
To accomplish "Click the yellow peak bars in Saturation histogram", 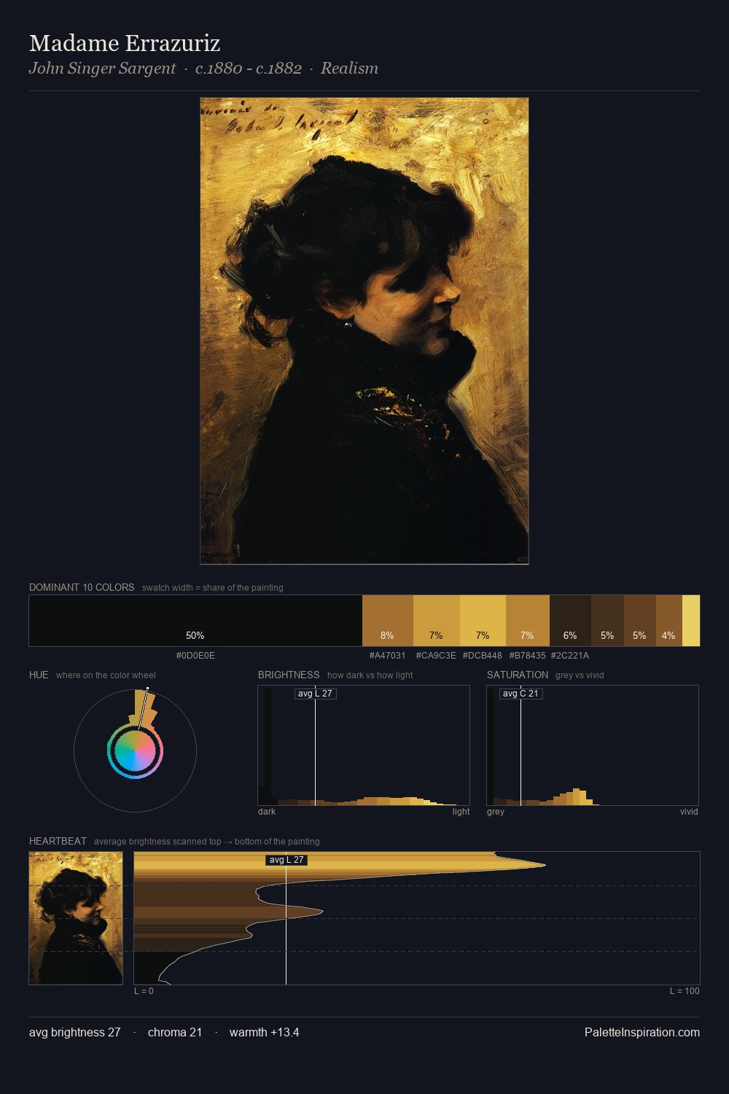I will [577, 797].
